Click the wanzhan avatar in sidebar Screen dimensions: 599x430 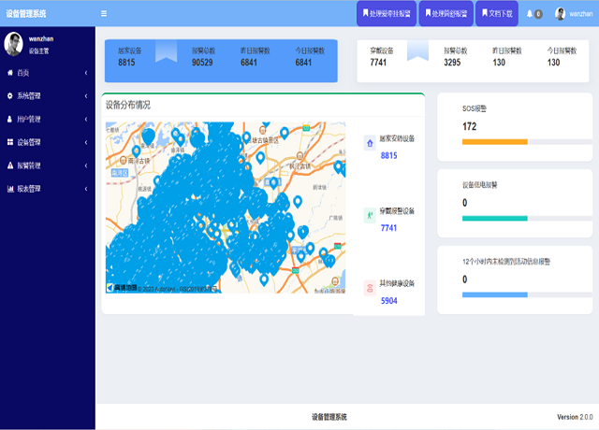coord(14,44)
